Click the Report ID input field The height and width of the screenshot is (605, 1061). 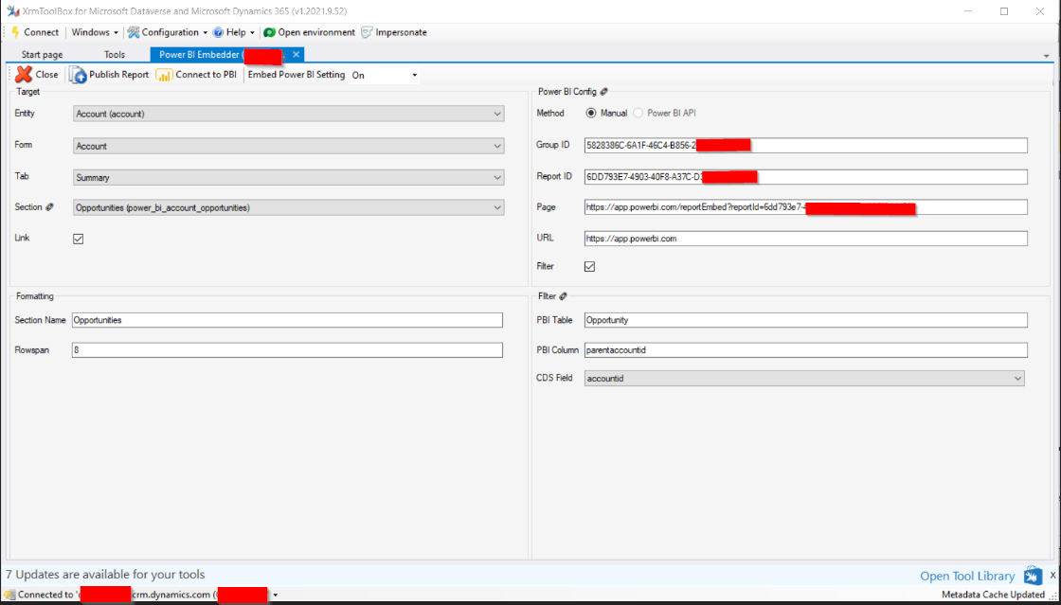click(x=806, y=177)
